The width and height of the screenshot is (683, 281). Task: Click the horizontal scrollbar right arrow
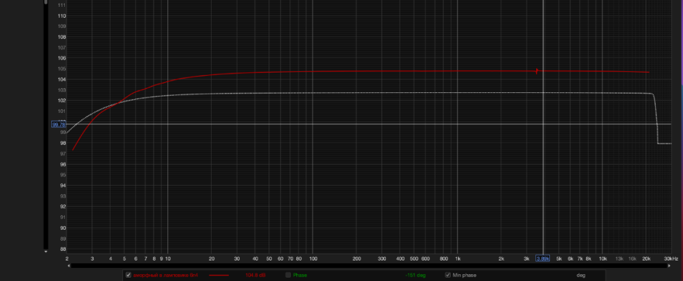pos(668,265)
